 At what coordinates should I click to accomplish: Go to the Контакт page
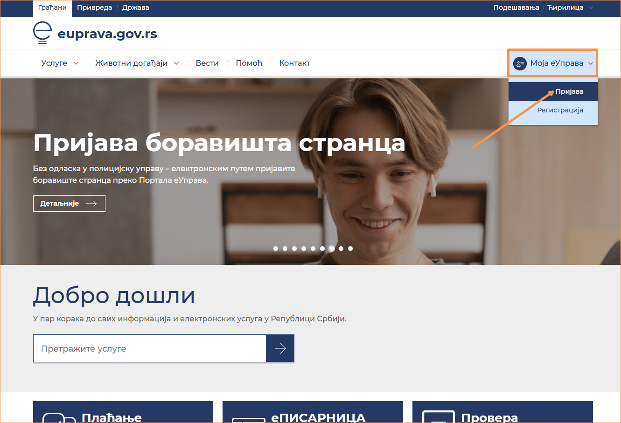294,63
